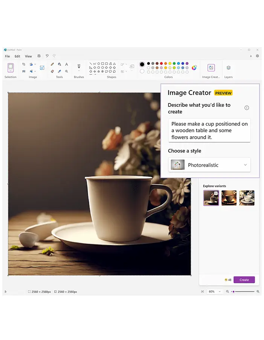The height and width of the screenshot is (340, 264).
Task: Click the Undo arrow
Action: pyautogui.click(x=47, y=56)
